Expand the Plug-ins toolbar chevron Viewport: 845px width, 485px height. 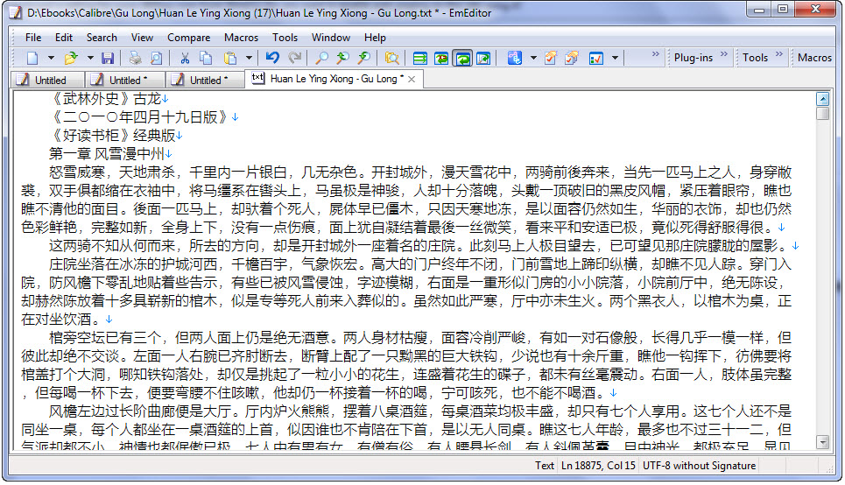click(x=724, y=54)
